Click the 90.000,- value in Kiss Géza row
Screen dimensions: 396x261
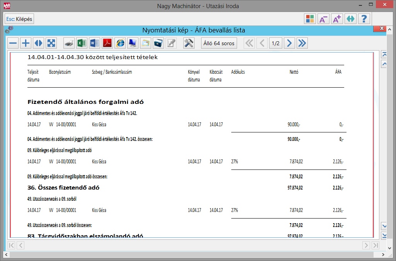click(x=294, y=125)
